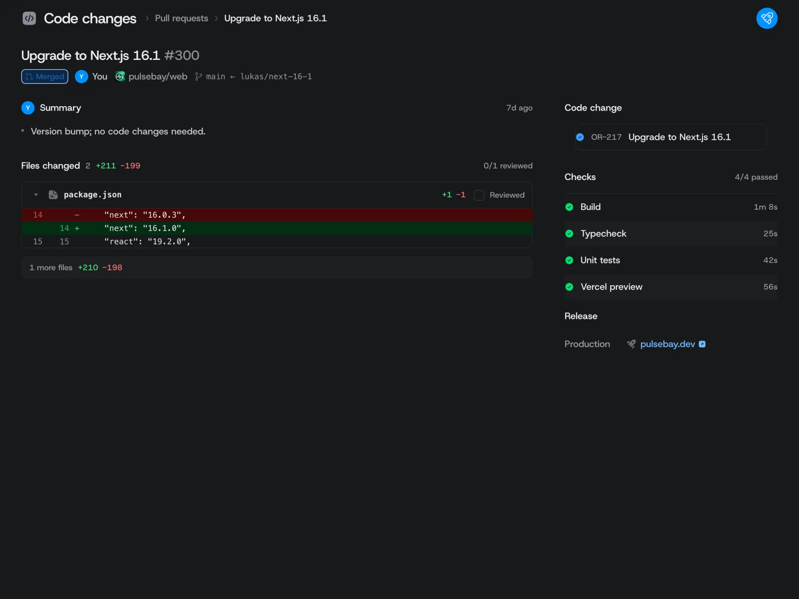Click the Merged status badge
The height and width of the screenshot is (599, 799).
tap(45, 77)
